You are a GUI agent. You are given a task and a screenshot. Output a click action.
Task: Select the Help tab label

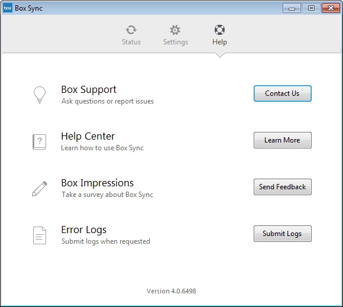[x=219, y=42]
